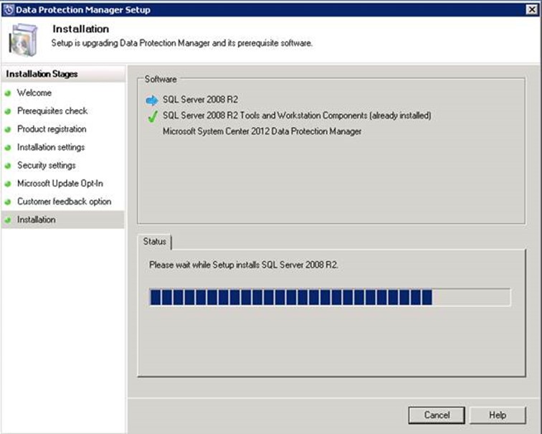Click the 'Data Protection Manager Setup' window title
Screen dimensions: 542x434
83,9
